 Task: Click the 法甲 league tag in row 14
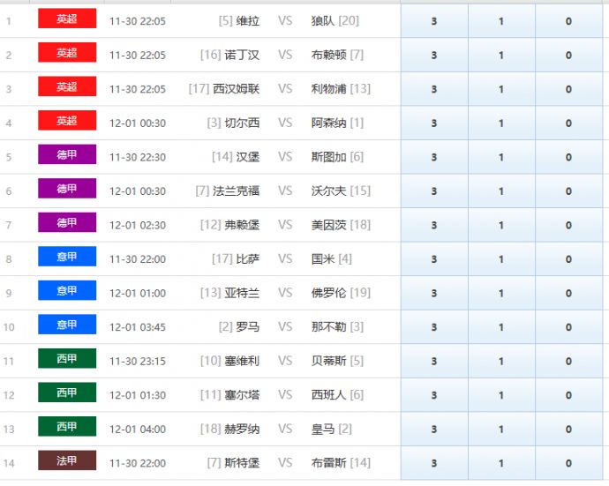(67, 461)
